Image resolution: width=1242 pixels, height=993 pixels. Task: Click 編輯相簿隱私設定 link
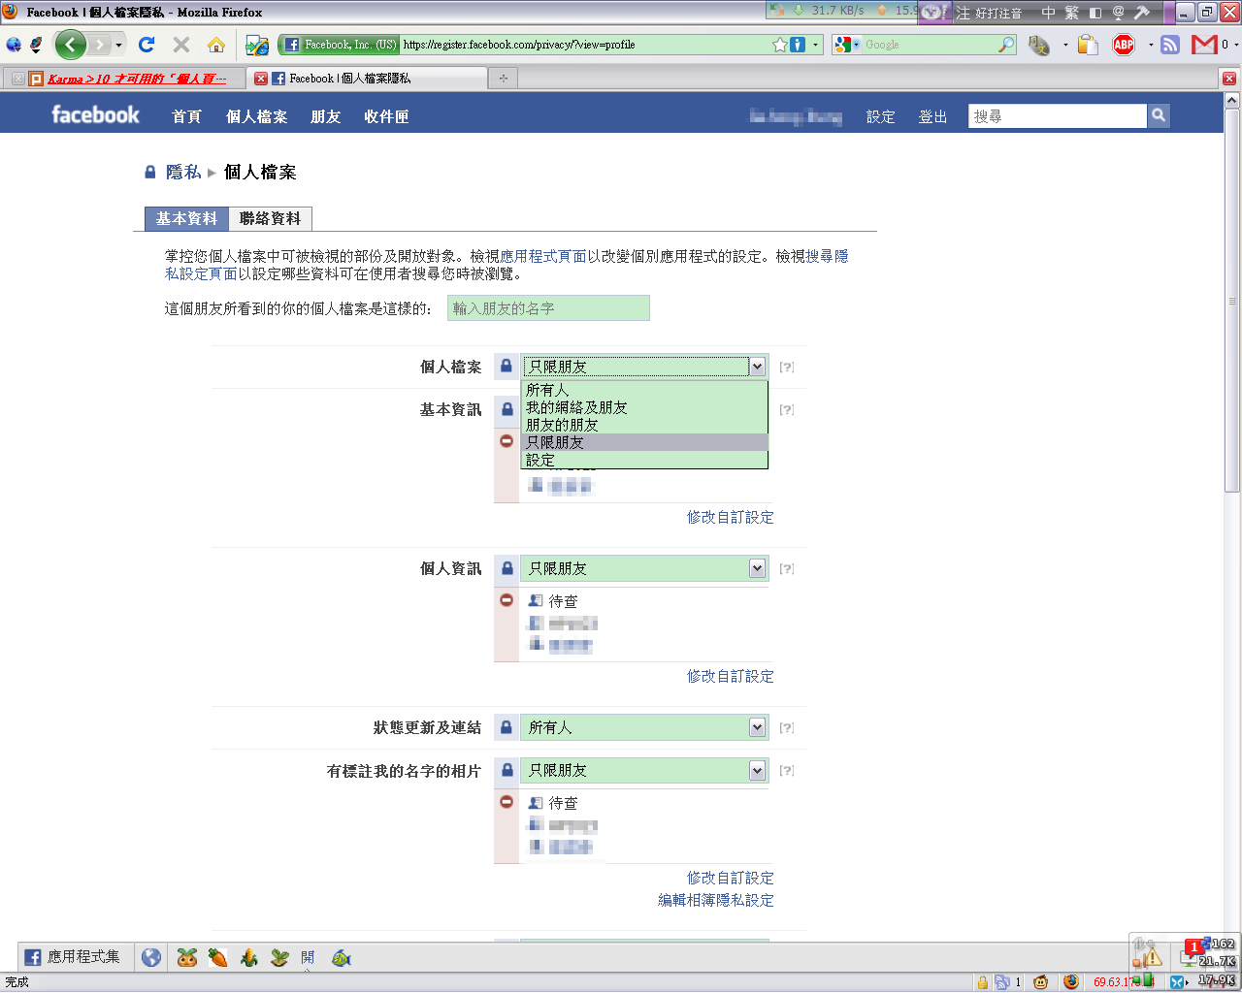tap(716, 900)
